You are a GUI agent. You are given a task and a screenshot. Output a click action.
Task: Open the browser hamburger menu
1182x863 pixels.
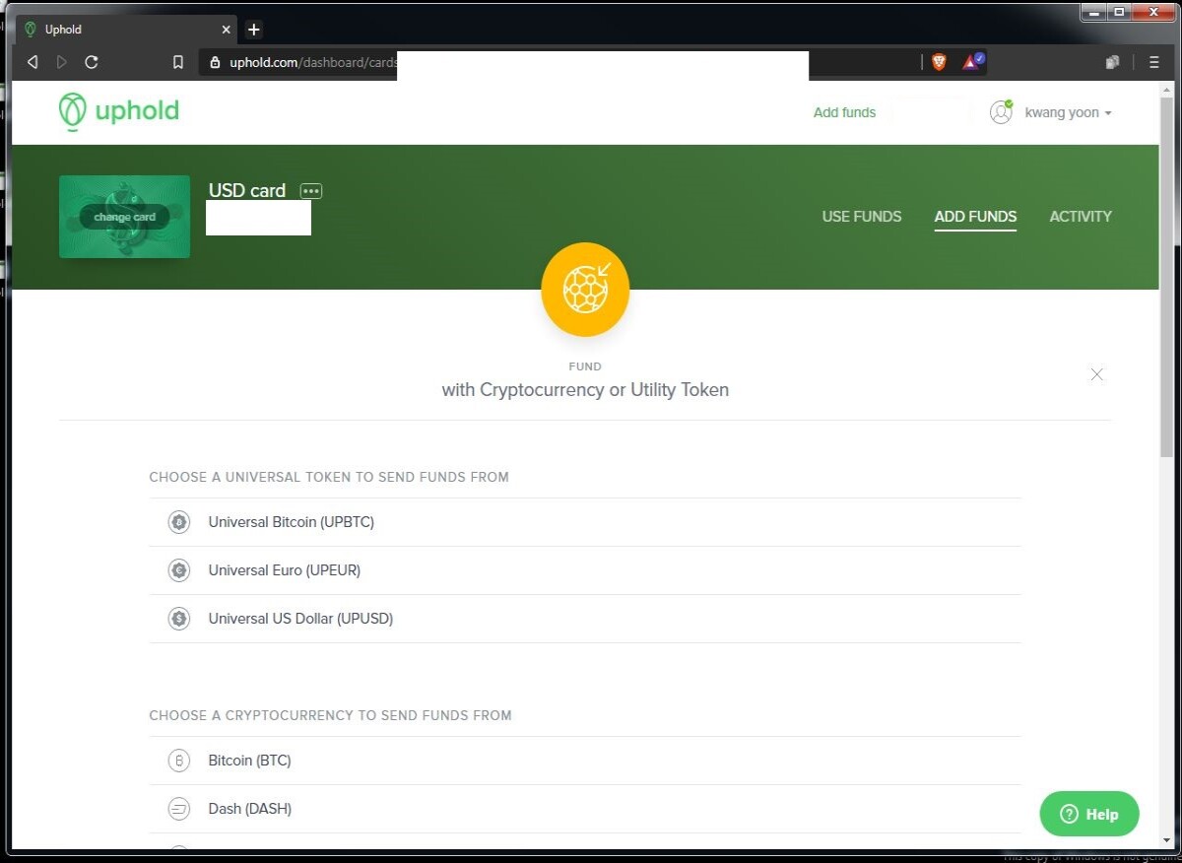coord(1153,62)
